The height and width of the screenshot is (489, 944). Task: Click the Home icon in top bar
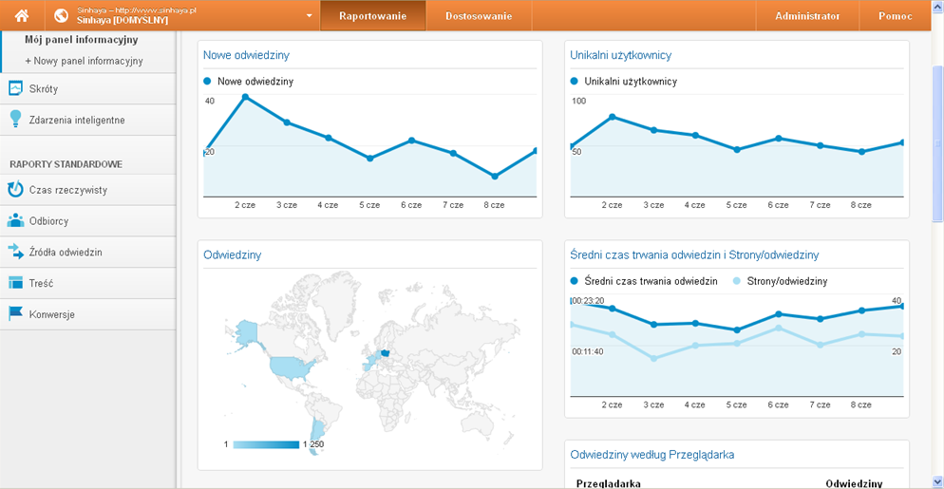[21, 16]
